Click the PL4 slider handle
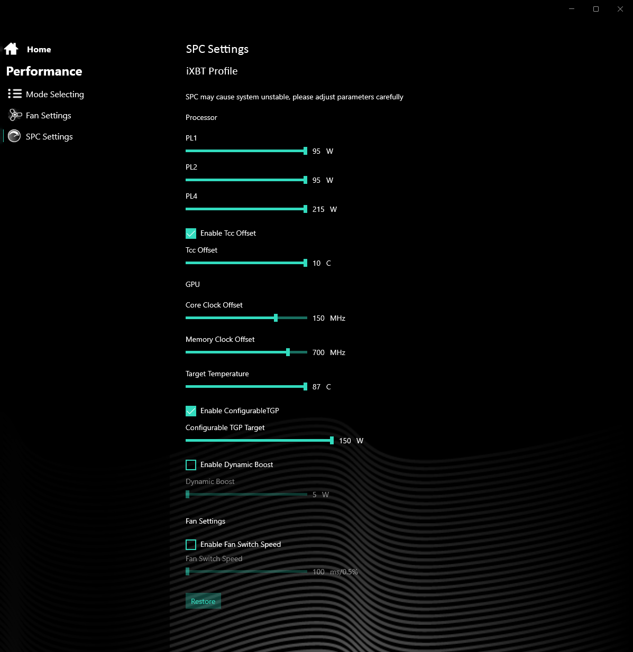 [x=305, y=209]
